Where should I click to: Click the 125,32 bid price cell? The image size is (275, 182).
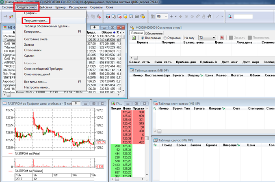[x=127, y=146]
